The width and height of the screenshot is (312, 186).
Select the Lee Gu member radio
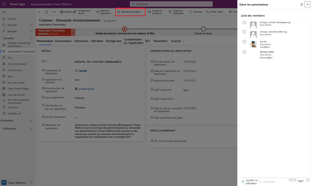244,42
